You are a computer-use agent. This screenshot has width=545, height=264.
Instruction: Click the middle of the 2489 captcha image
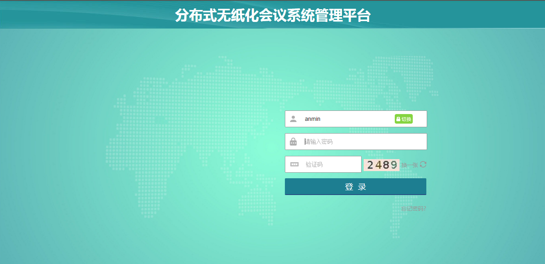pyautogui.click(x=382, y=165)
